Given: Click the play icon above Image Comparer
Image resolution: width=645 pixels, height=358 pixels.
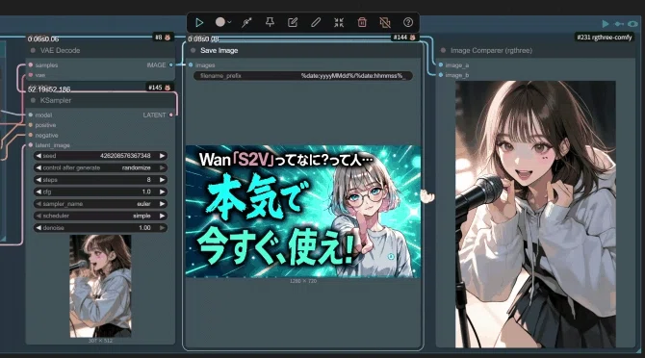Looking at the screenshot, I should pos(606,24).
